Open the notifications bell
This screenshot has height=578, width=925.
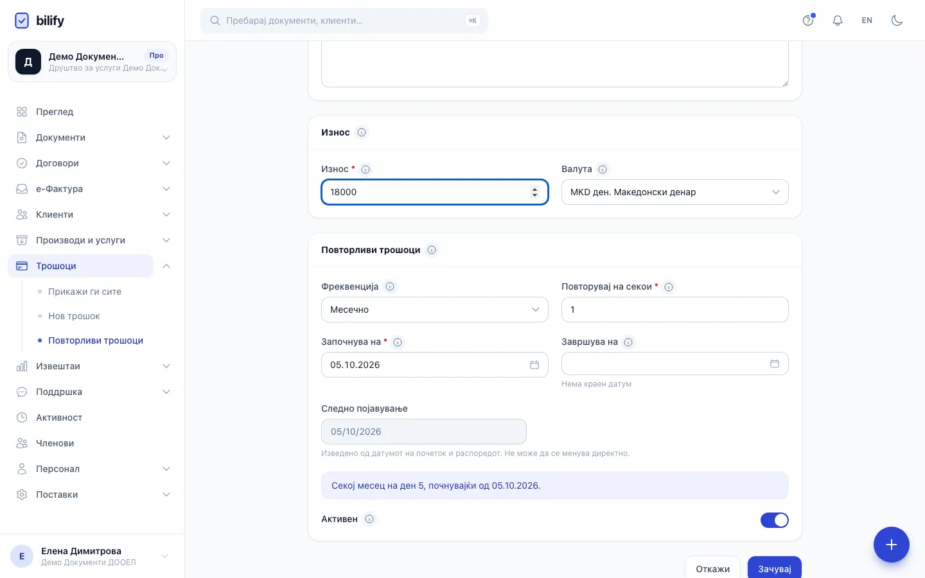coord(838,21)
